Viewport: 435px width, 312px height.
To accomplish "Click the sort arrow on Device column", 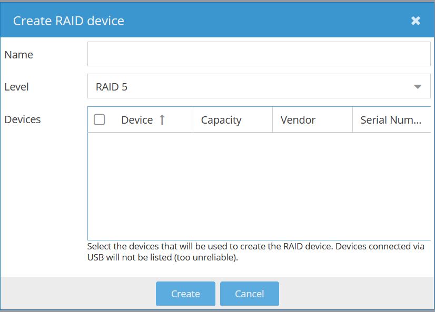I will [x=161, y=119].
